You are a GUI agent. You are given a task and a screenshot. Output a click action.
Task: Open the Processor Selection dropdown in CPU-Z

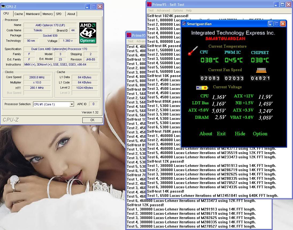(x=72, y=104)
